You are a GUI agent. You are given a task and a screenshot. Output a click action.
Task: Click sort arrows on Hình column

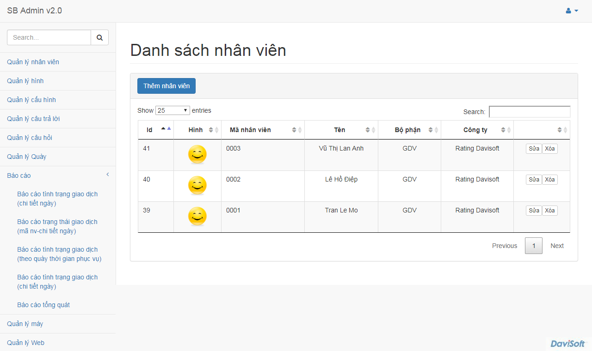click(x=214, y=130)
